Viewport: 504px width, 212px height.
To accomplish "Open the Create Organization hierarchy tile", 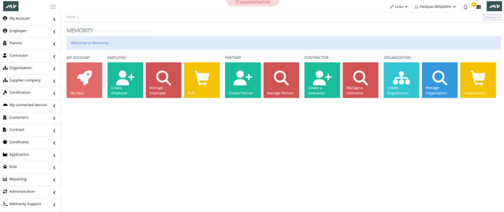I will (x=402, y=80).
